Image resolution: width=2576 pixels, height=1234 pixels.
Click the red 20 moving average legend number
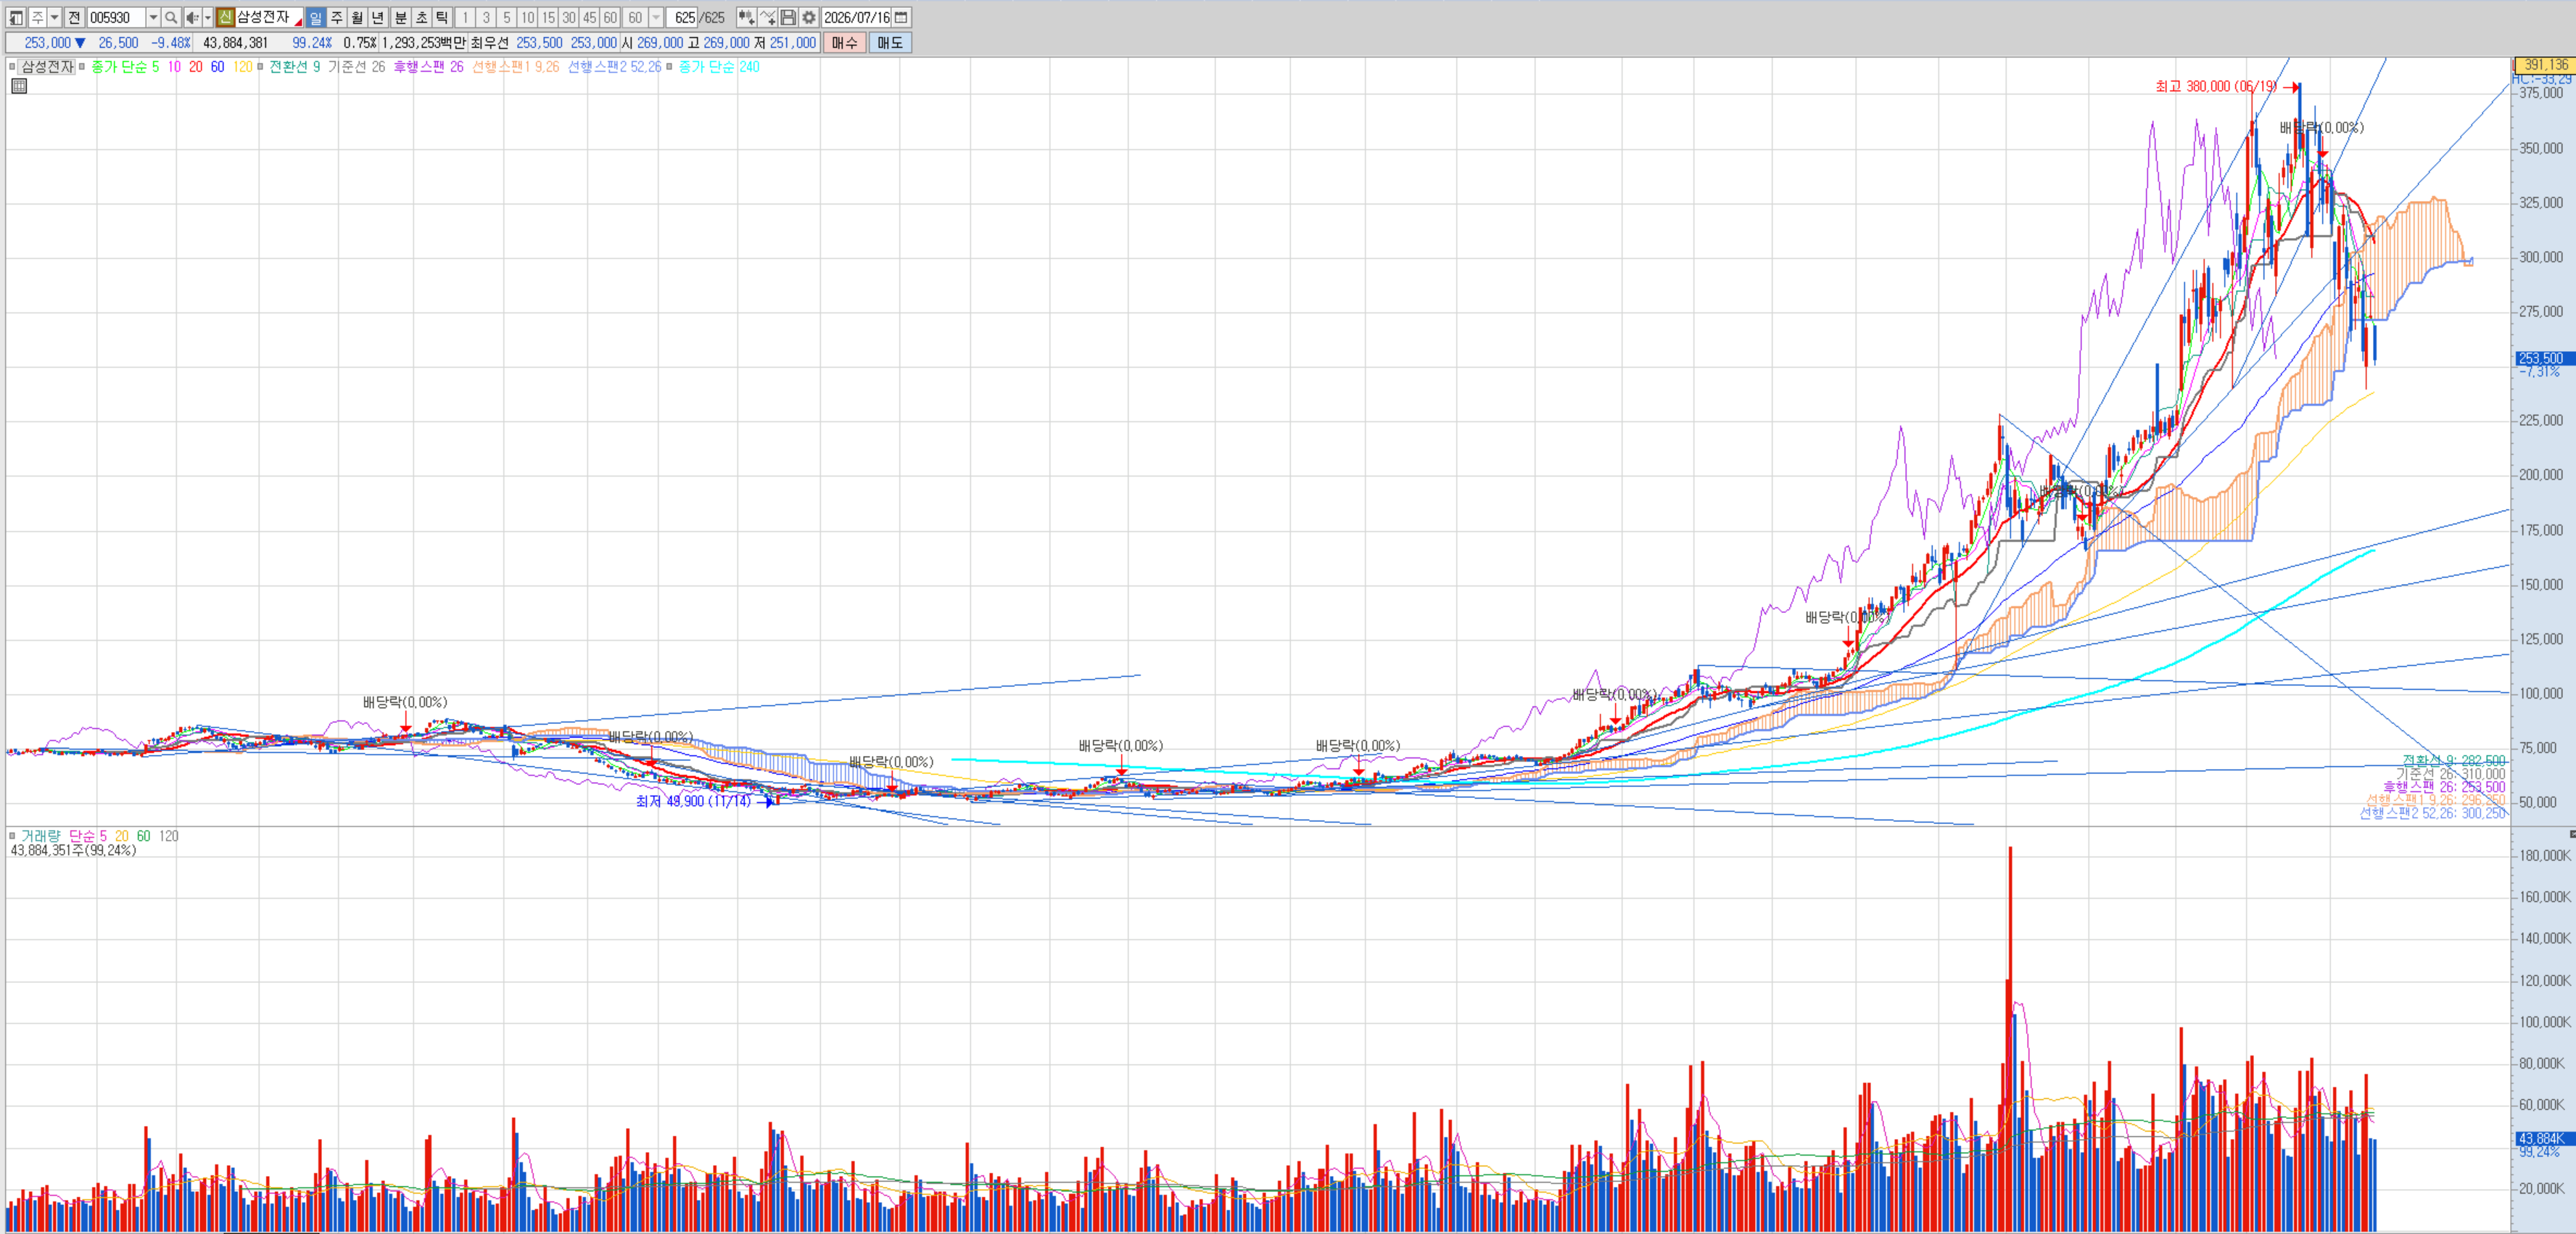(x=196, y=67)
